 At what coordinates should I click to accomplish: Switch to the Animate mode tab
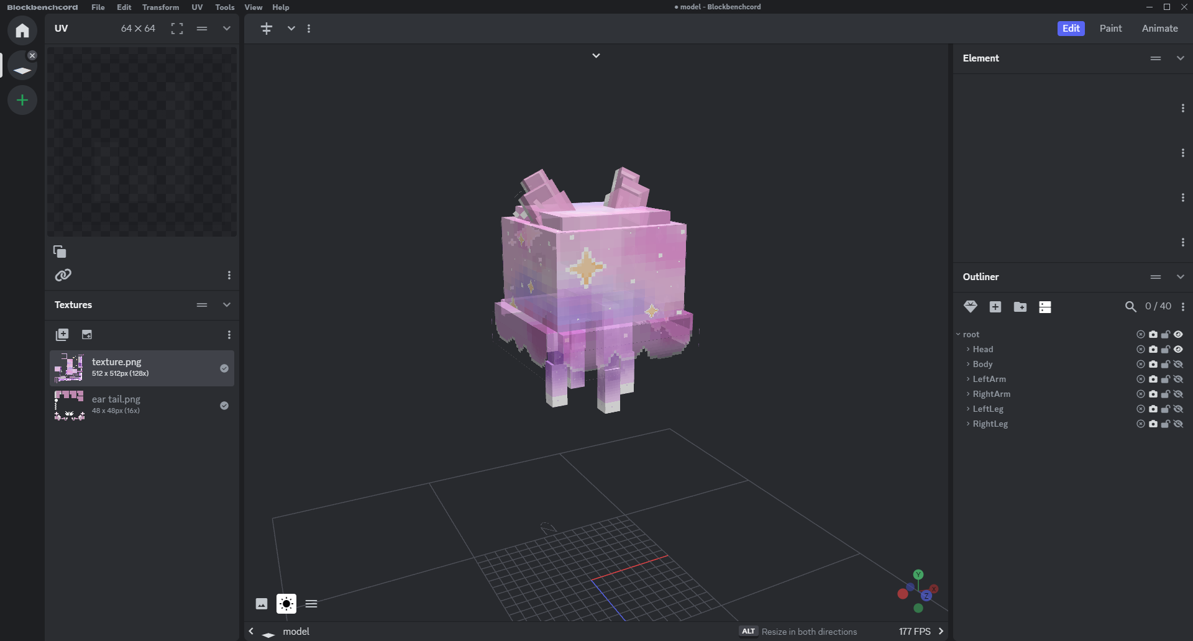[x=1159, y=29]
